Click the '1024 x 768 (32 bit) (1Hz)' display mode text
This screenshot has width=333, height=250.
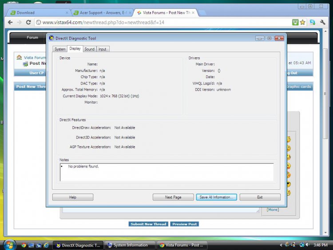point(119,96)
